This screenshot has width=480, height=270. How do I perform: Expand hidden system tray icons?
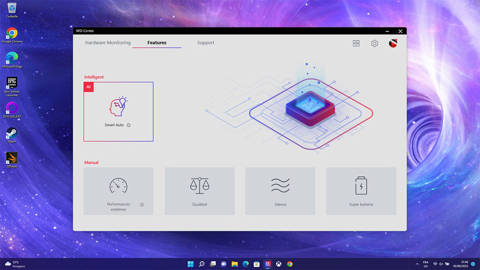pyautogui.click(x=417, y=264)
